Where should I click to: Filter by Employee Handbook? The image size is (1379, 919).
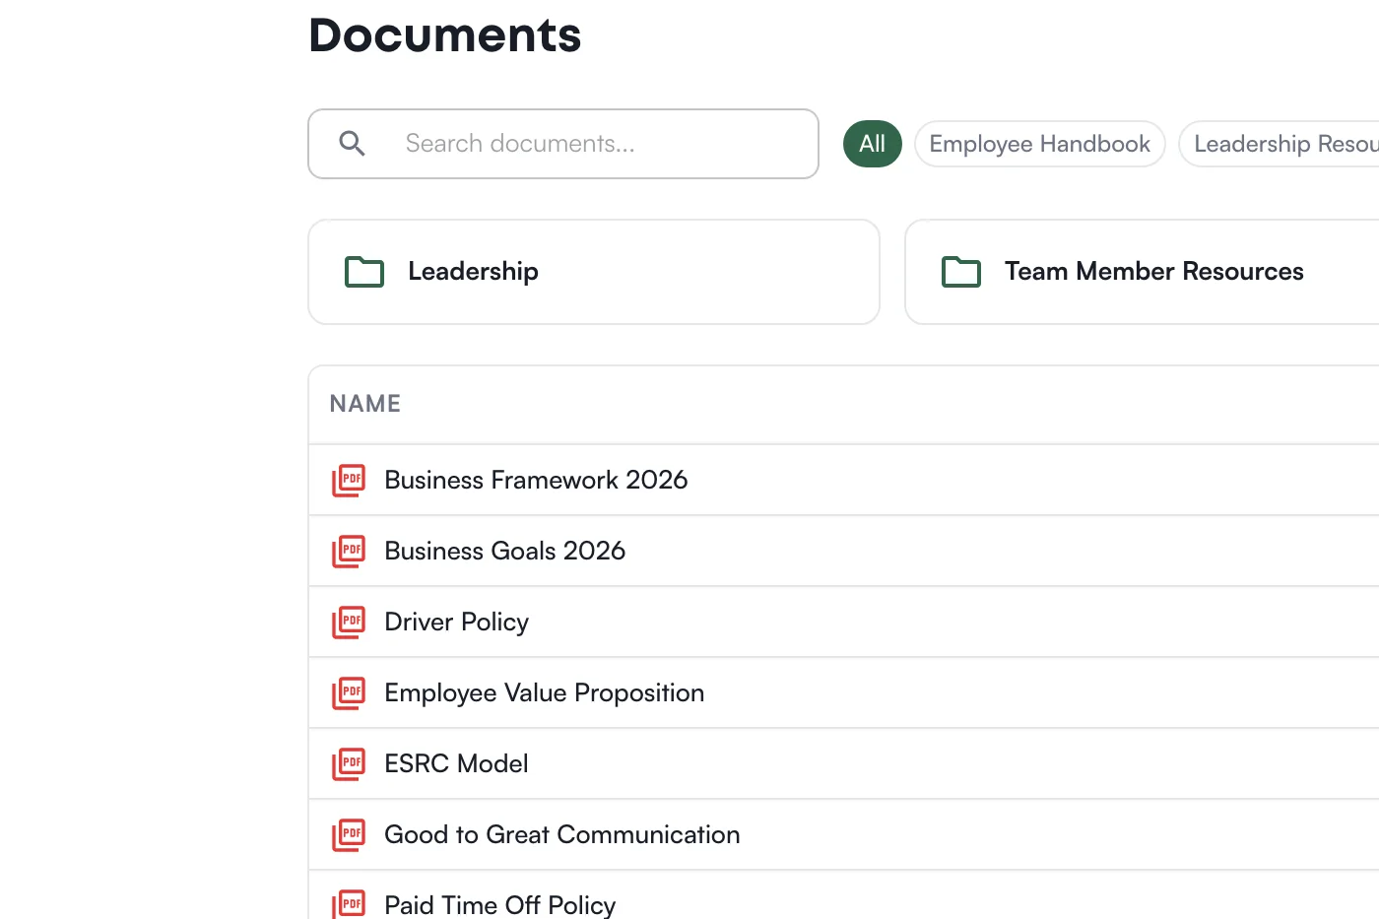pos(1040,144)
